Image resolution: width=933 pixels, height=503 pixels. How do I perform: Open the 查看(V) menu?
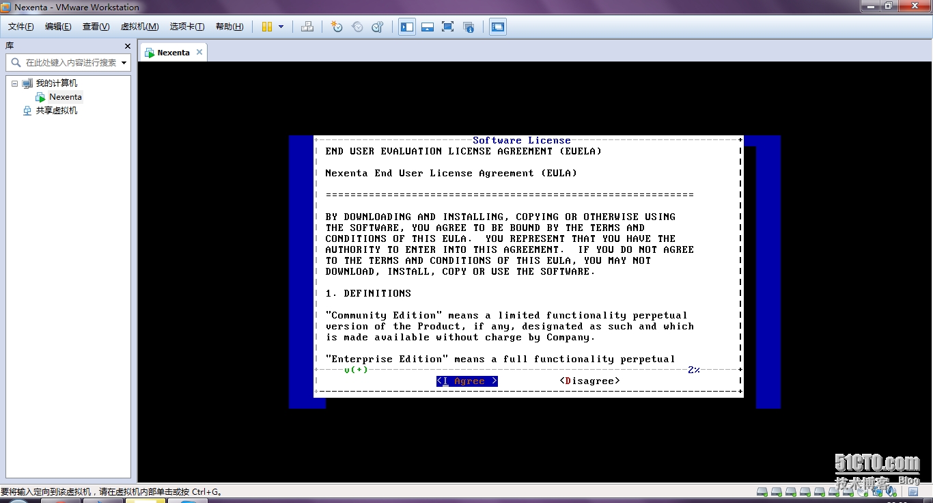pyautogui.click(x=96, y=27)
